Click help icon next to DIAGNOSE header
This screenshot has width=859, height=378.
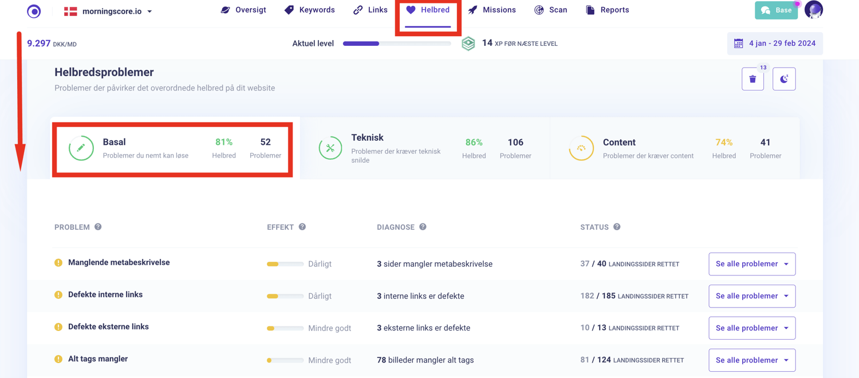click(x=423, y=227)
